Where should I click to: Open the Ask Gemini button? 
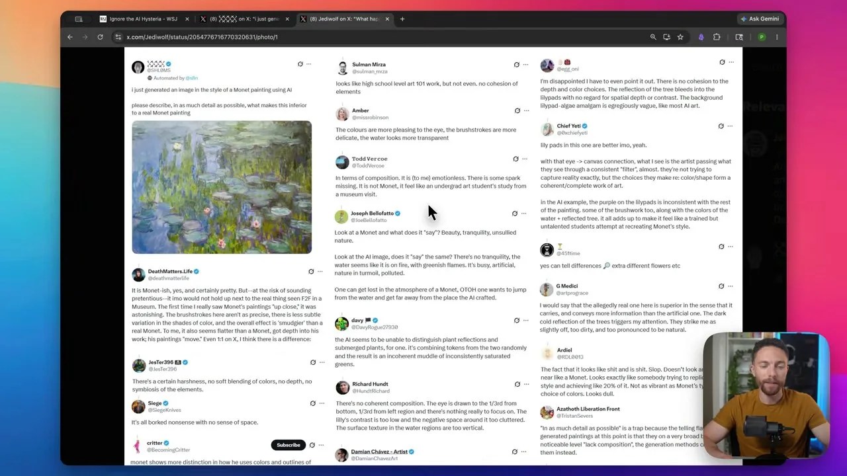(760, 19)
